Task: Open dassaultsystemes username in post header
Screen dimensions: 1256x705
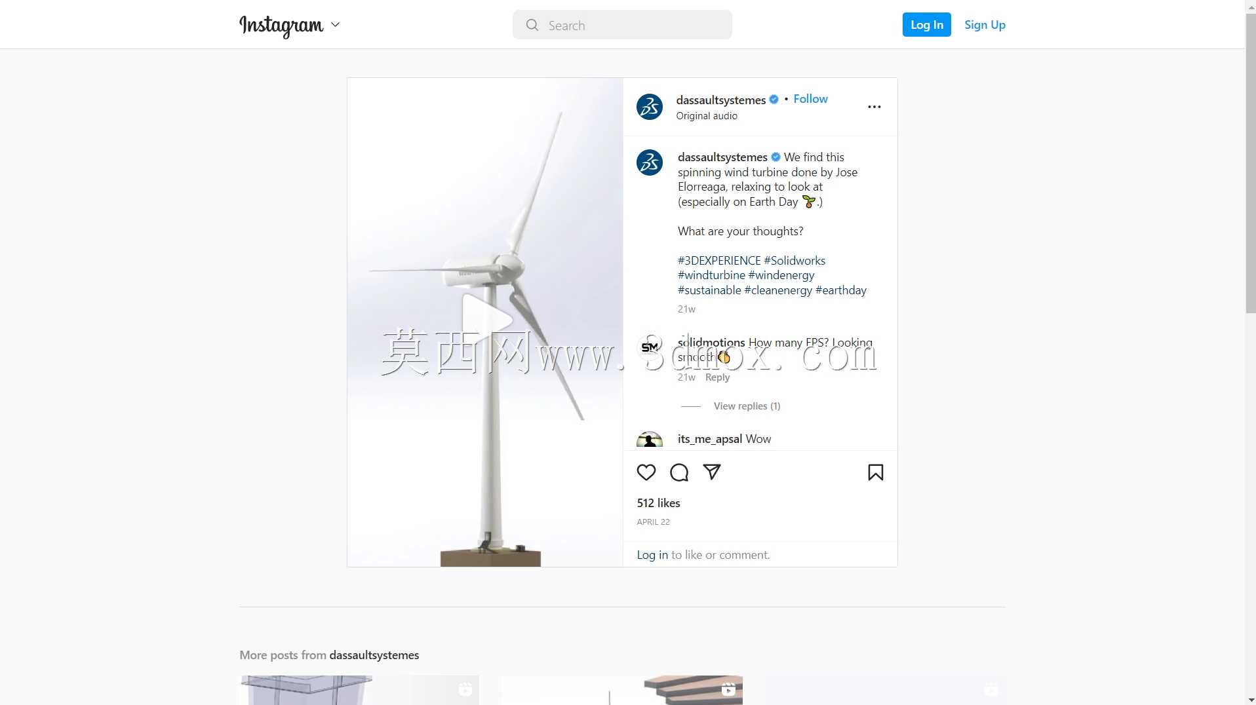Action: pos(720,100)
